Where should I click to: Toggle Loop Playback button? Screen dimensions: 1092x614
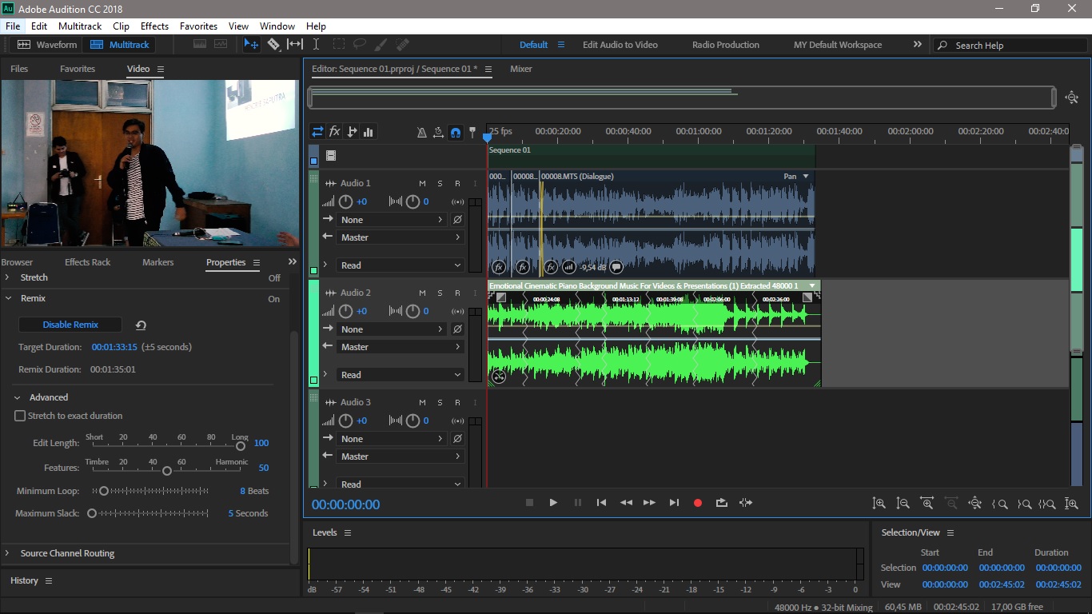click(x=722, y=503)
